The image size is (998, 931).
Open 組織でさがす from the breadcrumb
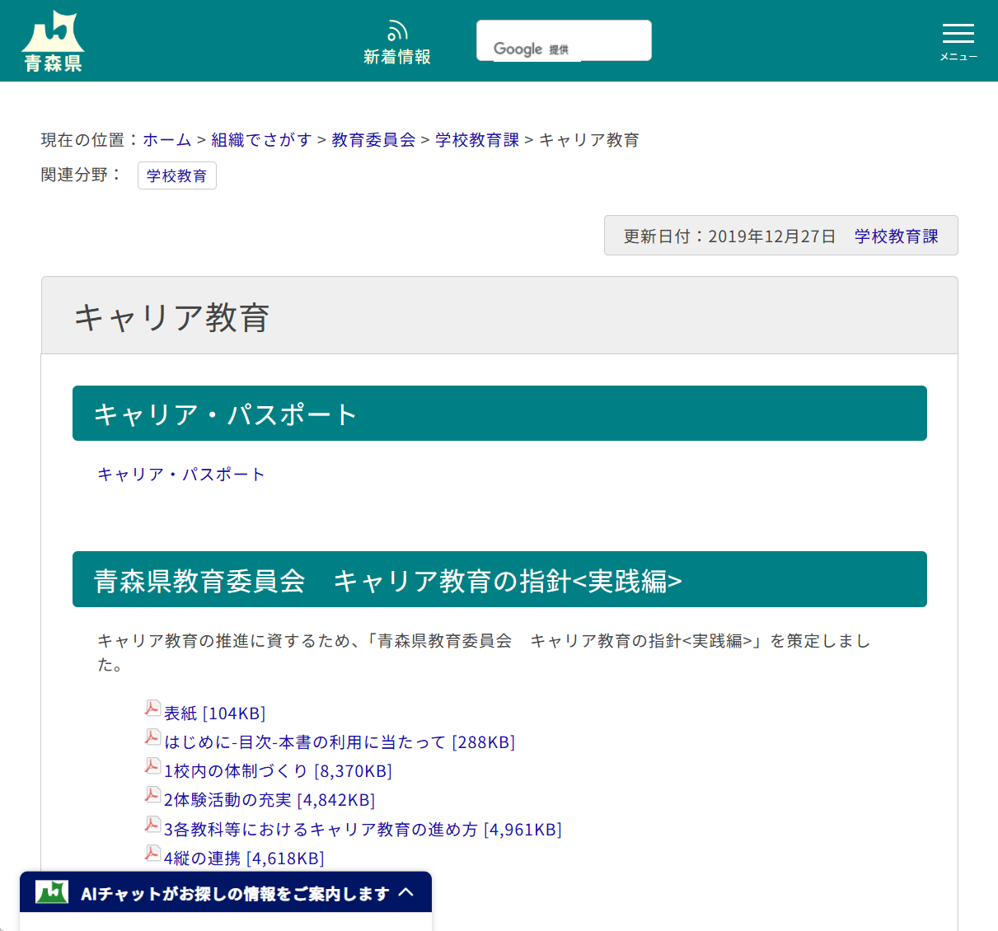tap(262, 139)
